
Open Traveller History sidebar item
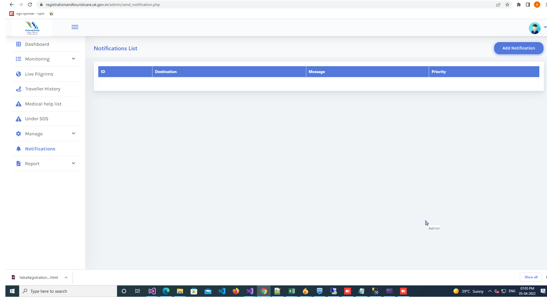point(43,89)
